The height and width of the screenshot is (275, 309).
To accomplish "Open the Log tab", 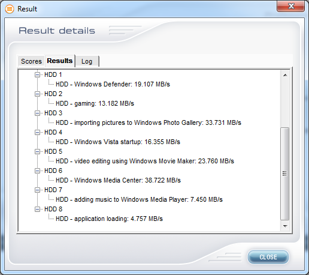I will (87, 61).
